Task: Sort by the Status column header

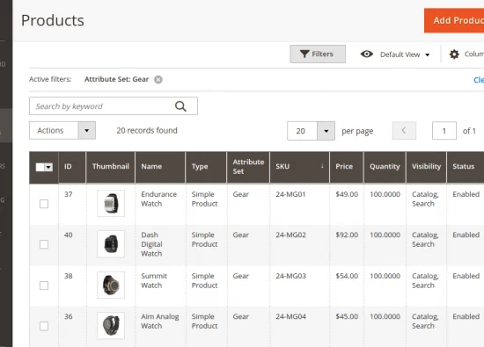Action: point(466,167)
